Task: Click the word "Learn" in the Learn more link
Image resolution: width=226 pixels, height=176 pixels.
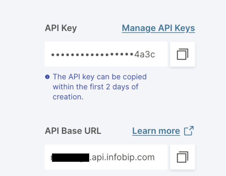Action: click(x=143, y=131)
